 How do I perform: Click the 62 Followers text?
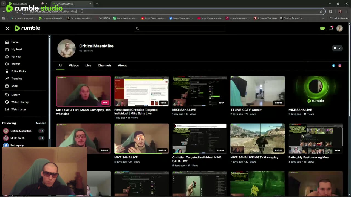coord(86,51)
